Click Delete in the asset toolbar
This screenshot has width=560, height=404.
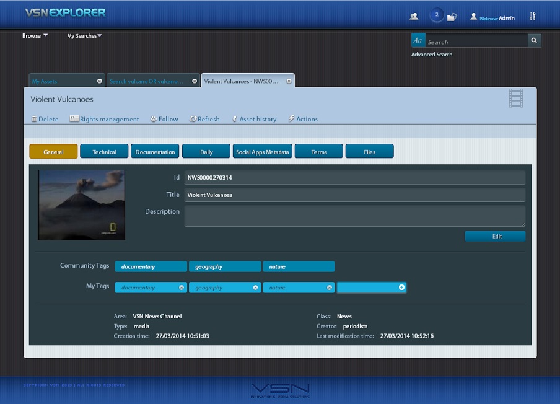coord(45,120)
